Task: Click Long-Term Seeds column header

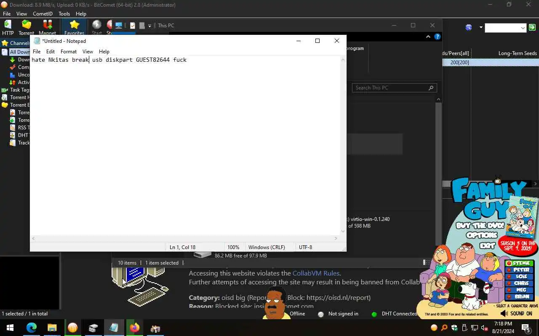Action: click(518, 53)
